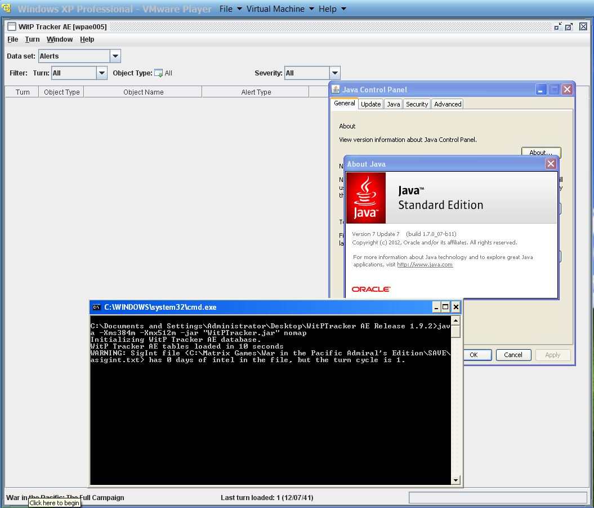Click the Oracle logo in About Java
Viewport: 594px width, 508px height.
(x=371, y=289)
